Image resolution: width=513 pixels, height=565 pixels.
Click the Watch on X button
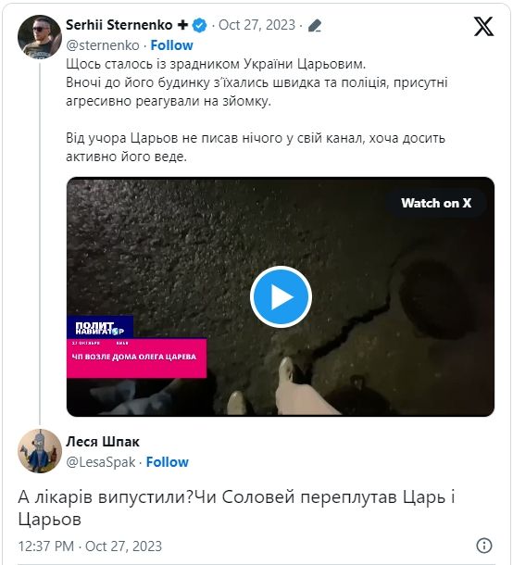click(436, 203)
